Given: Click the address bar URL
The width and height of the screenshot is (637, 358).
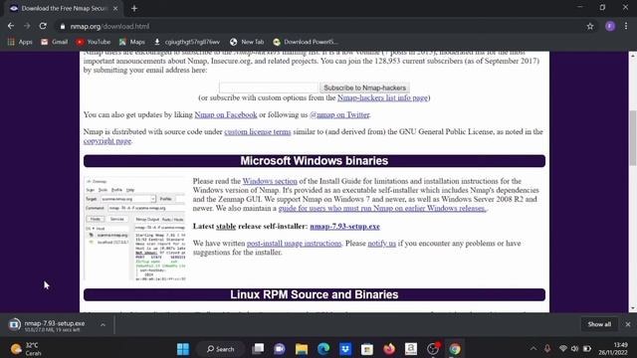Looking at the screenshot, I should [x=109, y=27].
